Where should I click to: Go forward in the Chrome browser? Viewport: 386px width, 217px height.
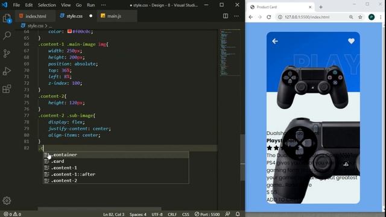[x=260, y=17]
